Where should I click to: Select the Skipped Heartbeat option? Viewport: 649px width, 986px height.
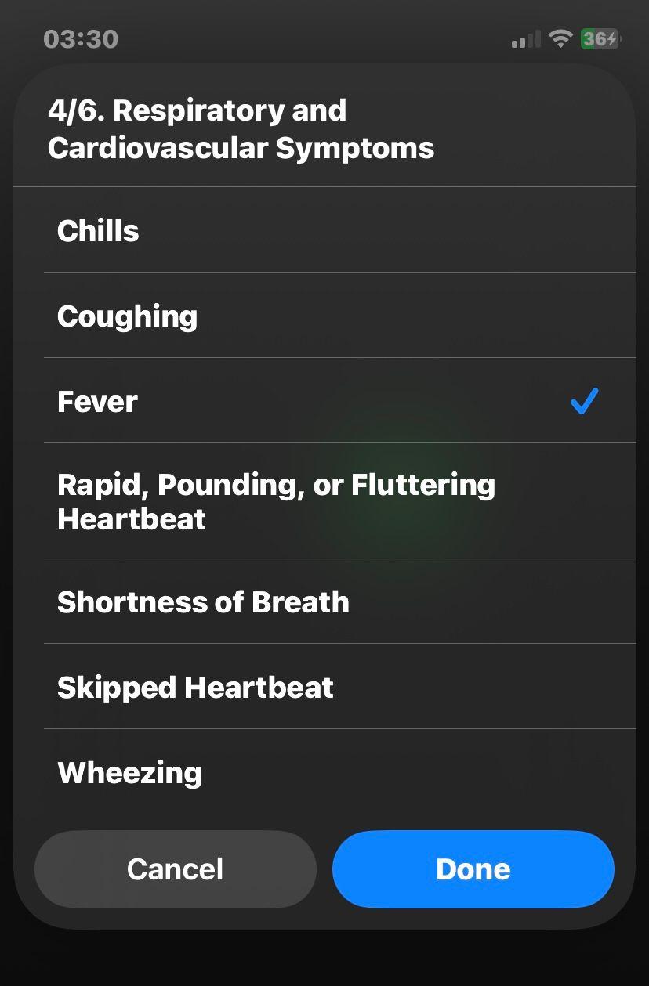click(324, 687)
